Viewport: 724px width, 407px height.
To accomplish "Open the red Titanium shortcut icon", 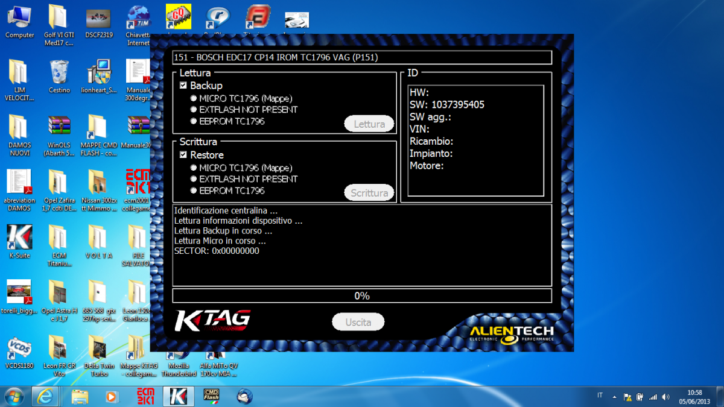I will [x=258, y=17].
